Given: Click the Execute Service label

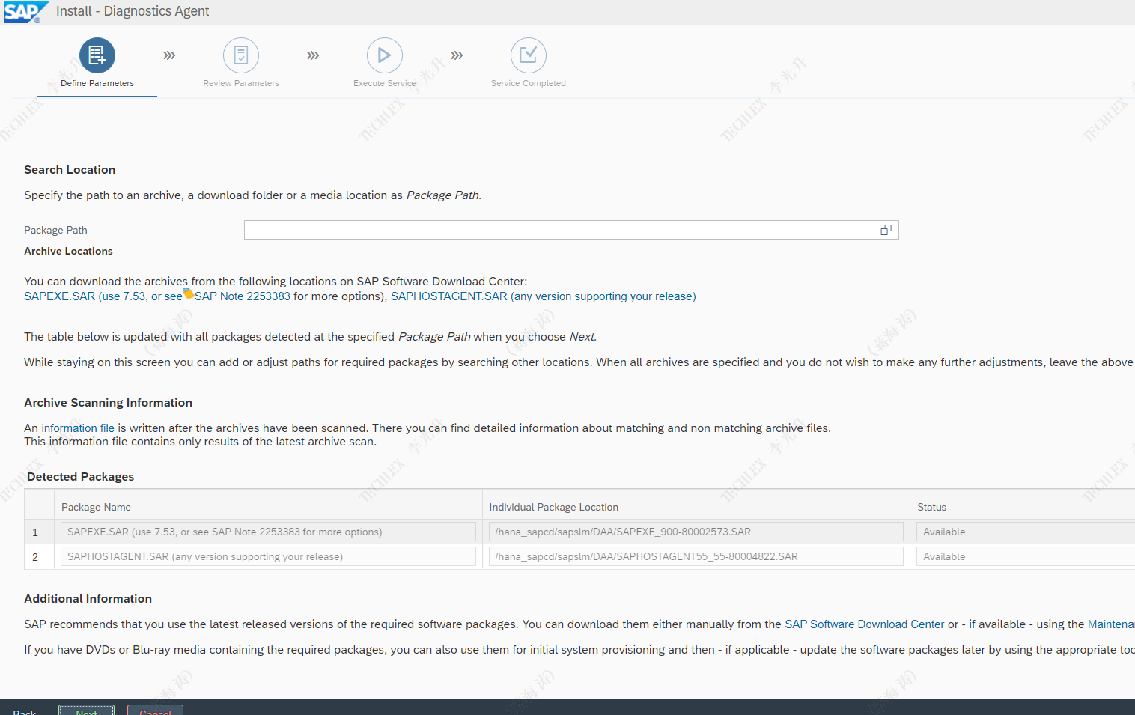Looking at the screenshot, I should (385, 83).
